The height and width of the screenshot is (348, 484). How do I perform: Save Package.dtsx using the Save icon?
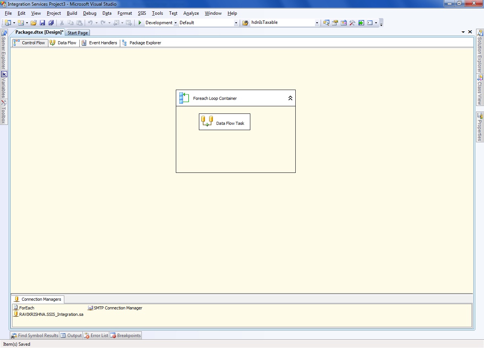[42, 22]
